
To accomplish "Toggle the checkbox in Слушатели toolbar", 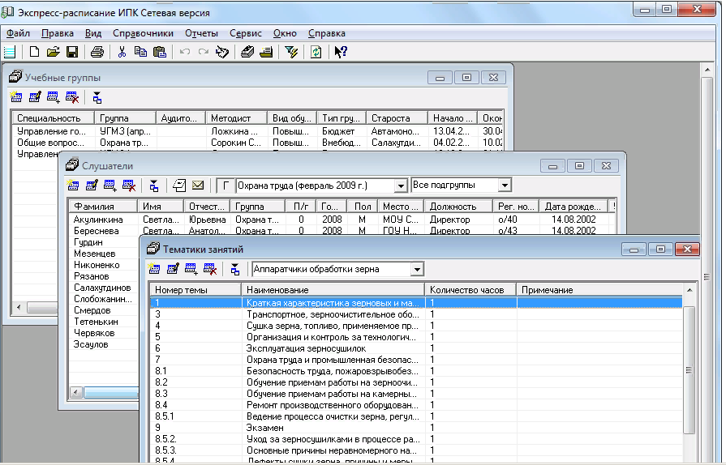I will [x=226, y=186].
